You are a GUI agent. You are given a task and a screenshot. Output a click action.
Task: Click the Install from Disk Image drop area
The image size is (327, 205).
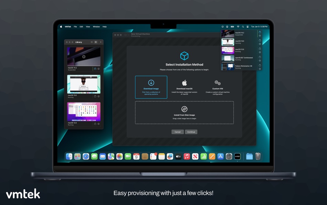[184, 113]
